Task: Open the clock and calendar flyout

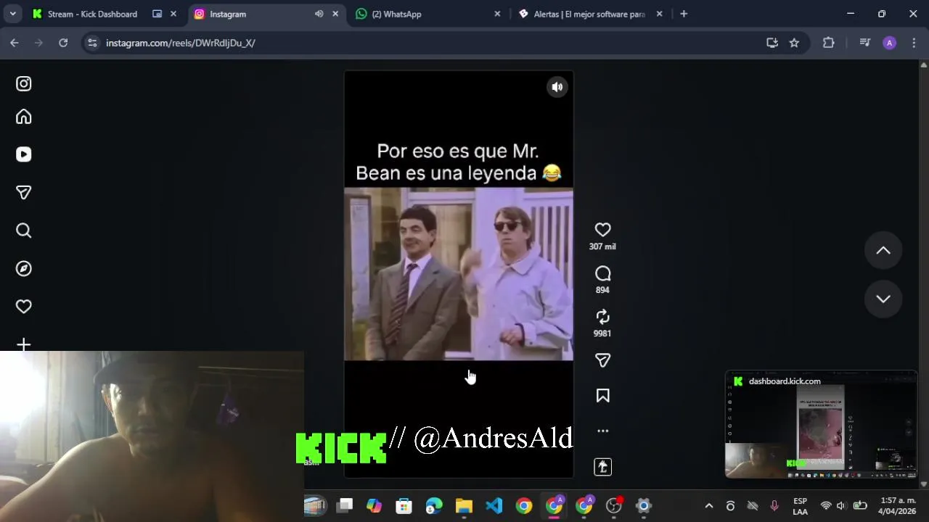Action: (898, 506)
